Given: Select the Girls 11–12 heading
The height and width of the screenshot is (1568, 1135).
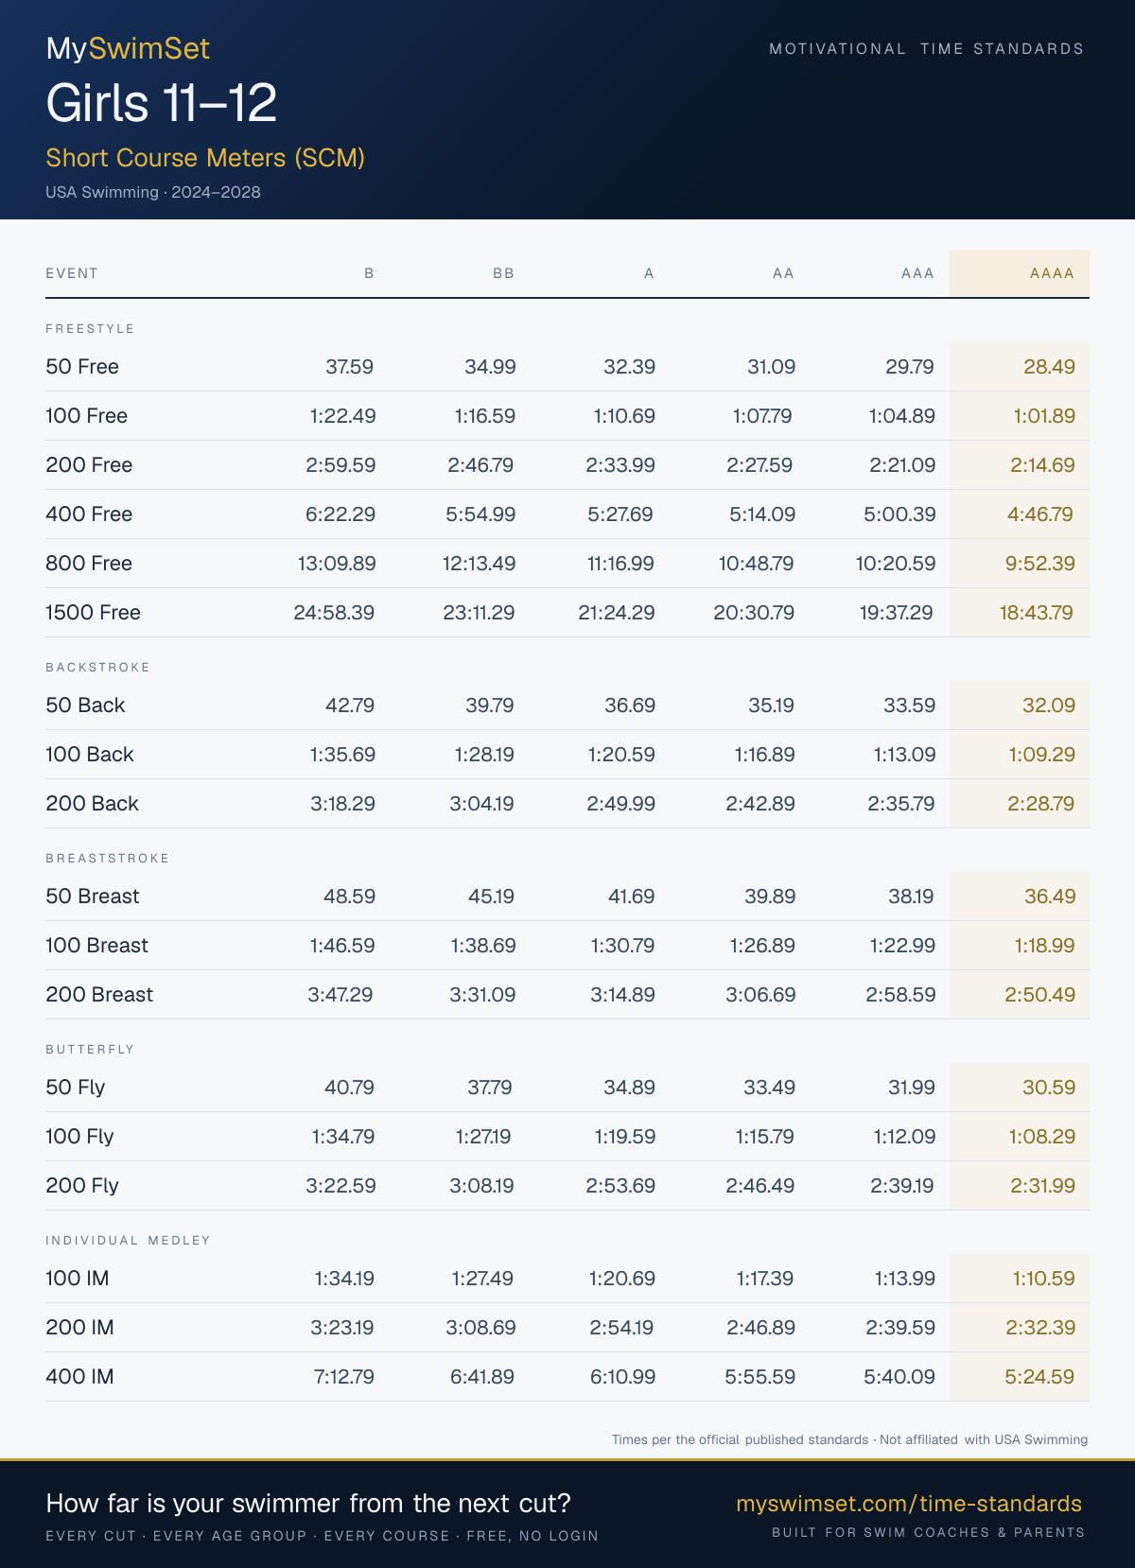Looking at the screenshot, I should tap(161, 103).
